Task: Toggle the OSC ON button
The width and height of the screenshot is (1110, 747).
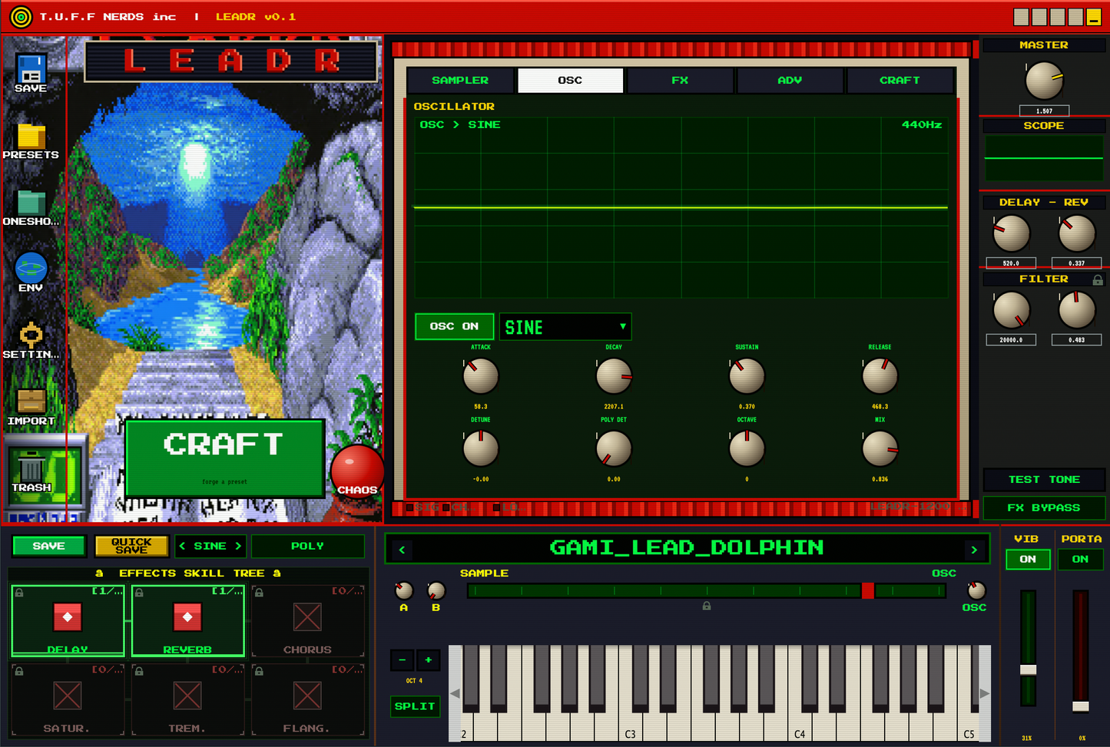Action: tap(454, 326)
